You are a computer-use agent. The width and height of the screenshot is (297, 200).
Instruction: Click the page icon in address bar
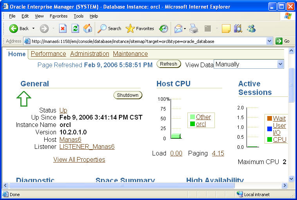(x=27, y=41)
